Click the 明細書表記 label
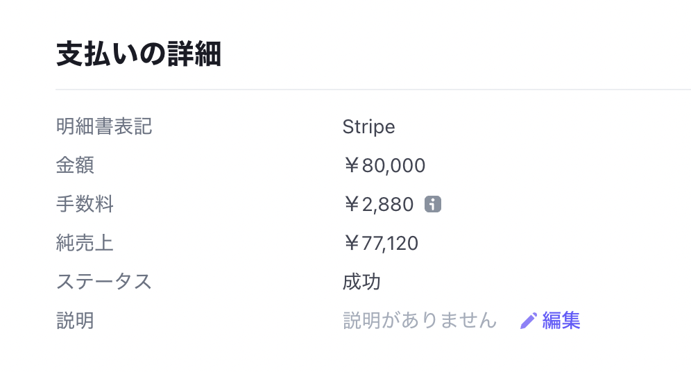Viewport: 691px width, 372px height. [104, 127]
